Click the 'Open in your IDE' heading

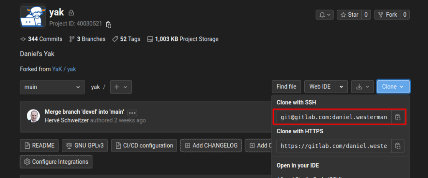point(298,165)
